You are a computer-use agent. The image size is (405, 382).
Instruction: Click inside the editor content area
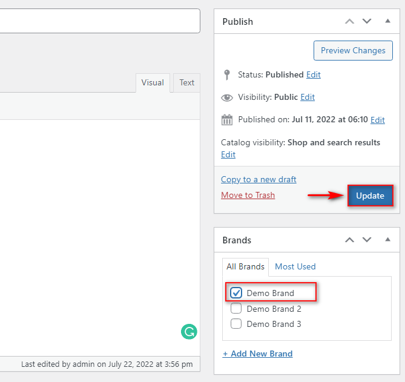point(100,238)
